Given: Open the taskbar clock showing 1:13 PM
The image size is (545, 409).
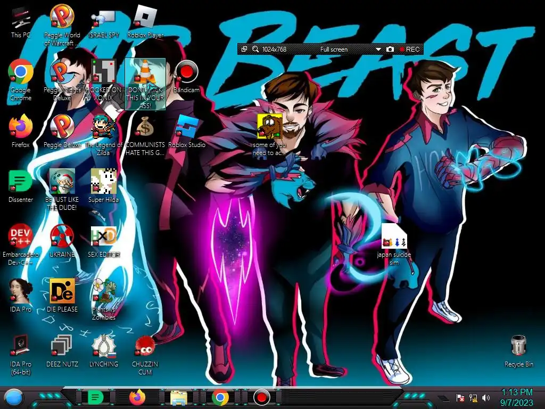Looking at the screenshot, I should (x=517, y=397).
